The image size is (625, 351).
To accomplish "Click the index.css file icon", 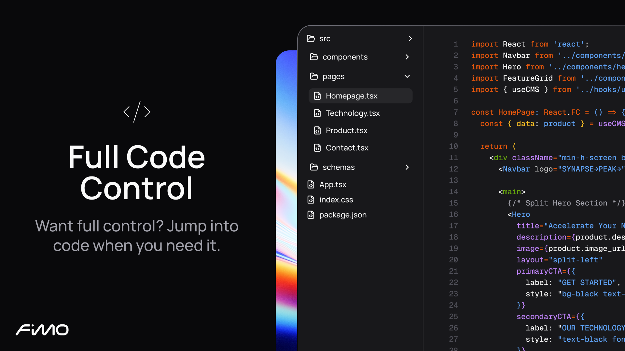I will (x=311, y=200).
